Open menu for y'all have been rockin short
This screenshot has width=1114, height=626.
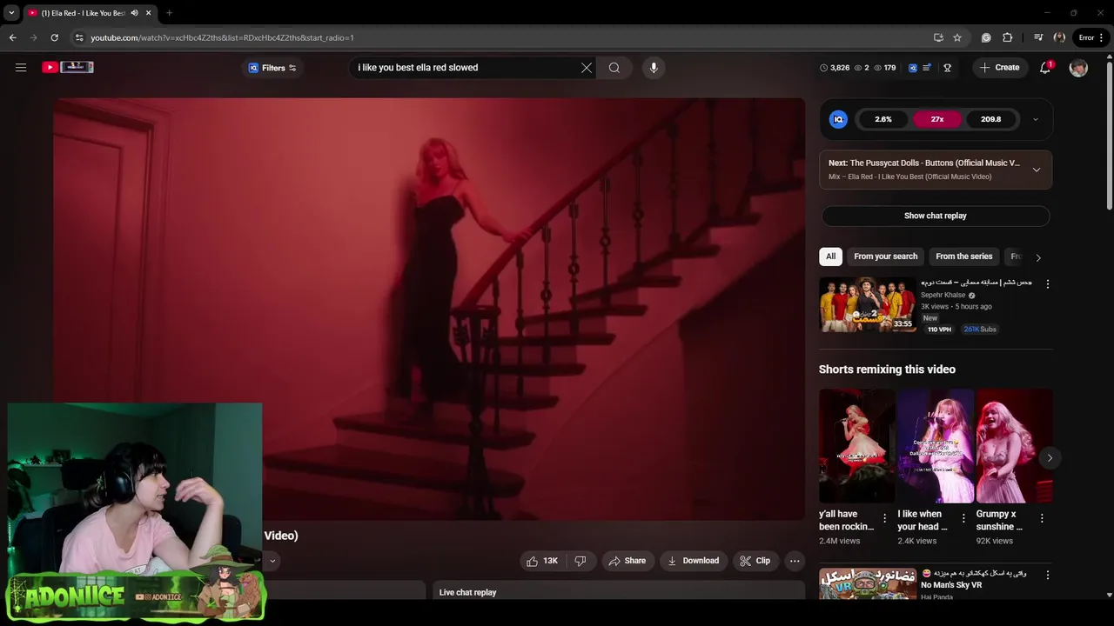pyautogui.click(x=884, y=518)
